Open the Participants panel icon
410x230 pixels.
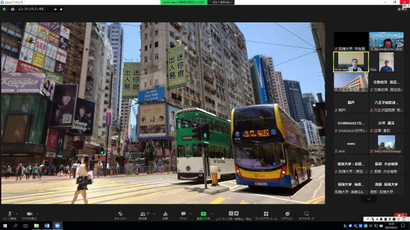(143, 215)
